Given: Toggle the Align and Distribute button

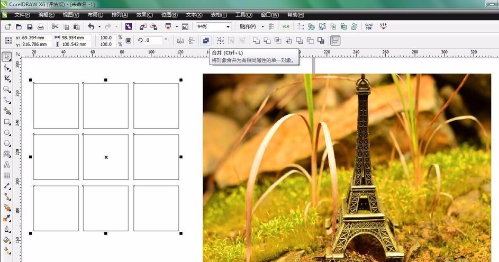Looking at the screenshot, I should pos(335,40).
